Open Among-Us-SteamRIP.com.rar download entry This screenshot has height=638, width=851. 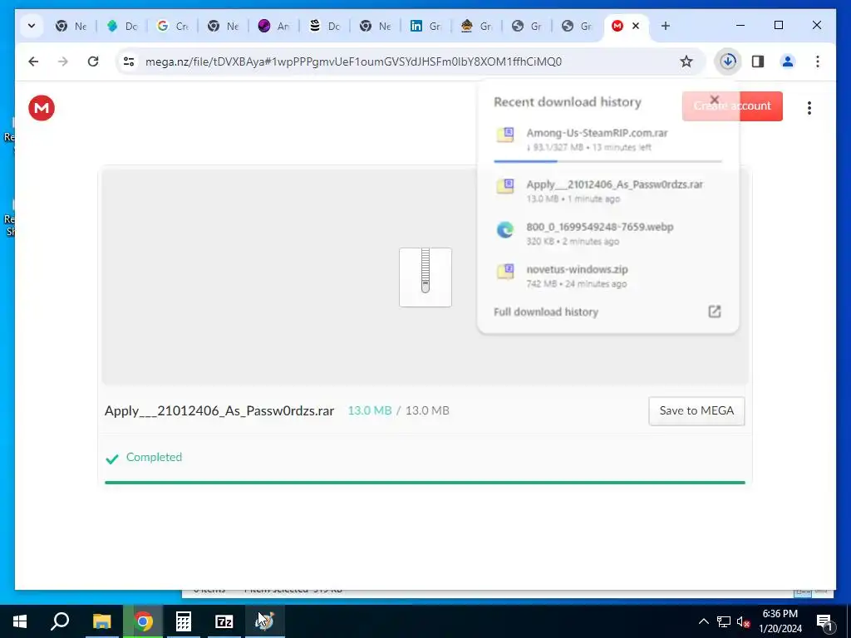tap(608, 140)
